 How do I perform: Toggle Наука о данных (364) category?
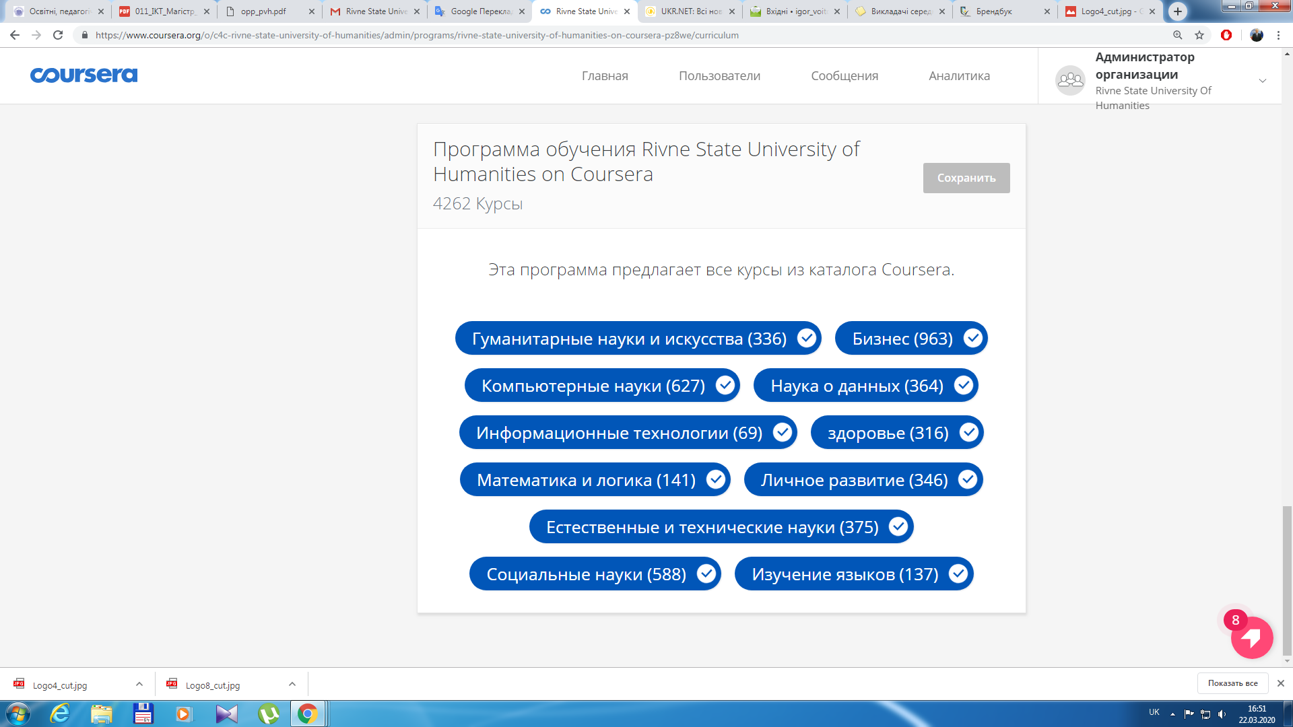pos(865,385)
